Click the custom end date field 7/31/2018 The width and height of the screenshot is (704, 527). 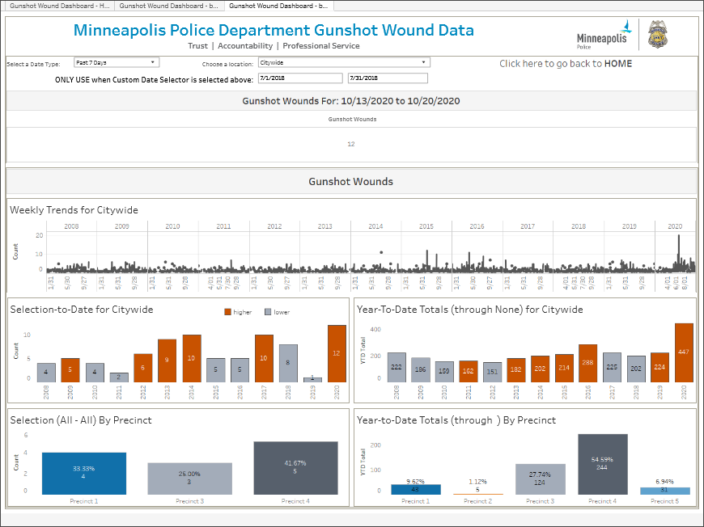(x=388, y=78)
